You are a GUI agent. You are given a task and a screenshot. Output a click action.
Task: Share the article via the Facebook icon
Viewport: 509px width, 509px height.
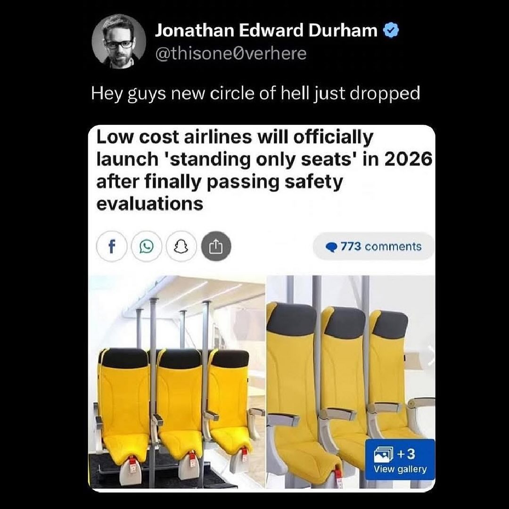click(x=111, y=246)
